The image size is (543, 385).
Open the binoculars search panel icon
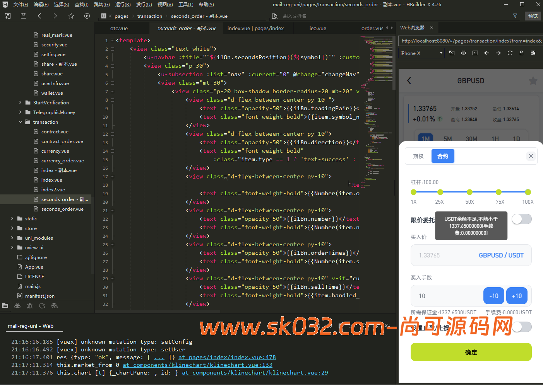click(17, 306)
